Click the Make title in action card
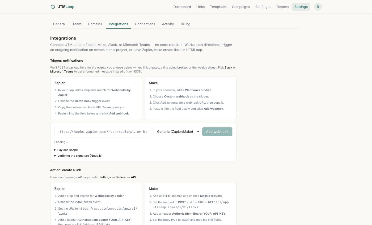The image size is (372, 225). point(153,189)
